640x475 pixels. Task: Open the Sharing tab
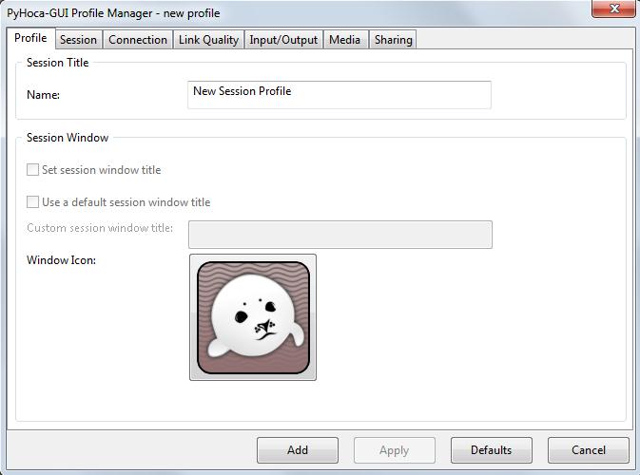pos(394,40)
